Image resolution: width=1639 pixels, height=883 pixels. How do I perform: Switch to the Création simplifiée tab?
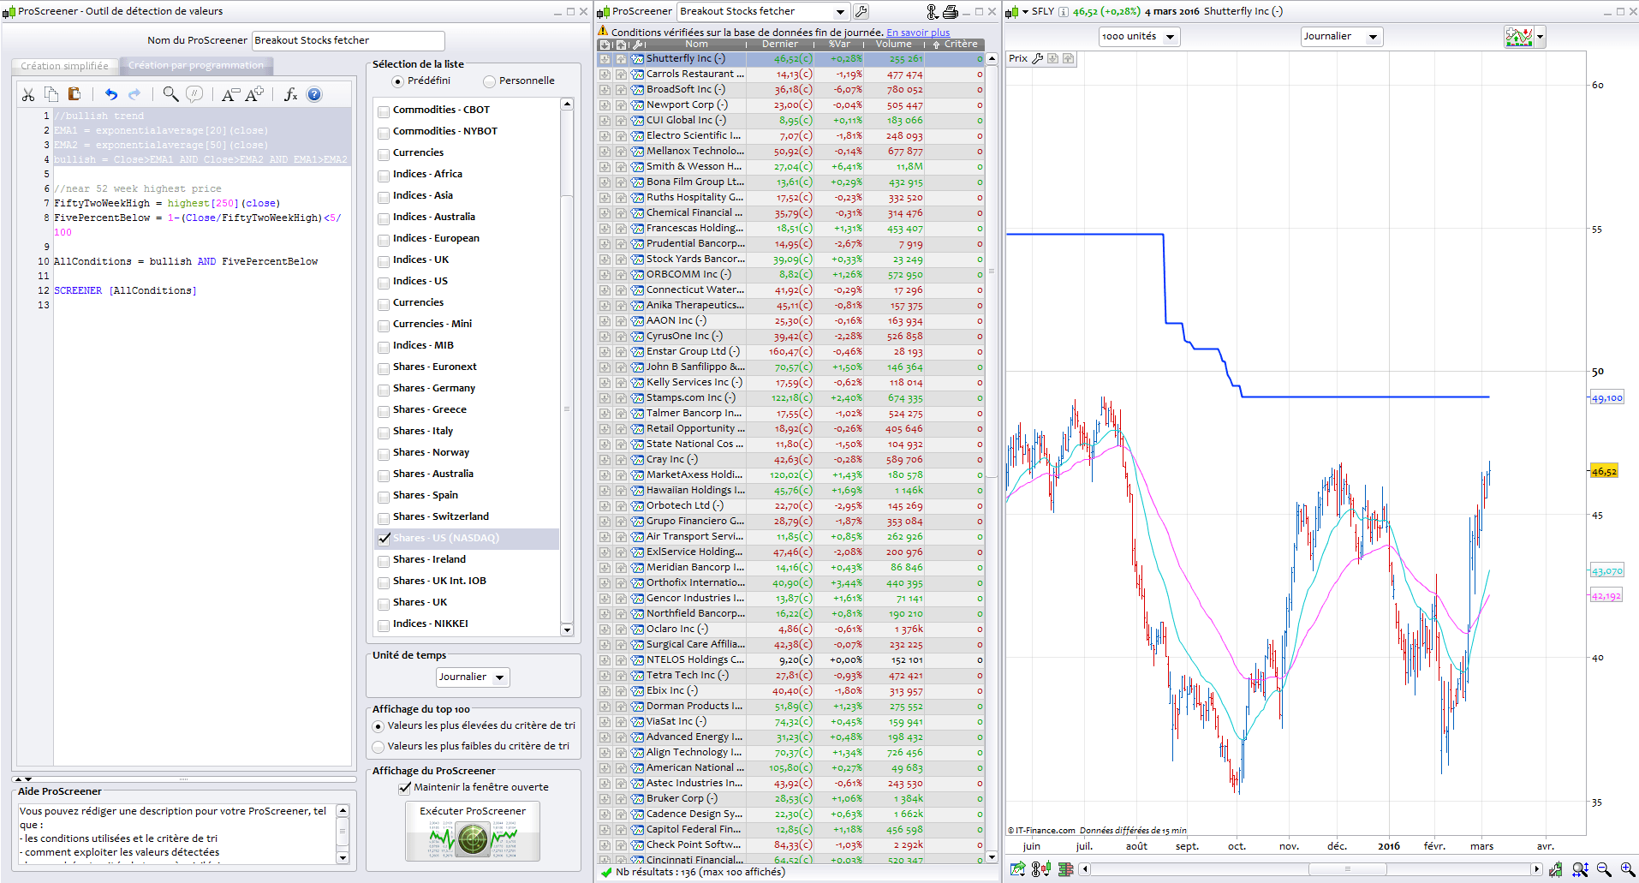[x=63, y=65]
